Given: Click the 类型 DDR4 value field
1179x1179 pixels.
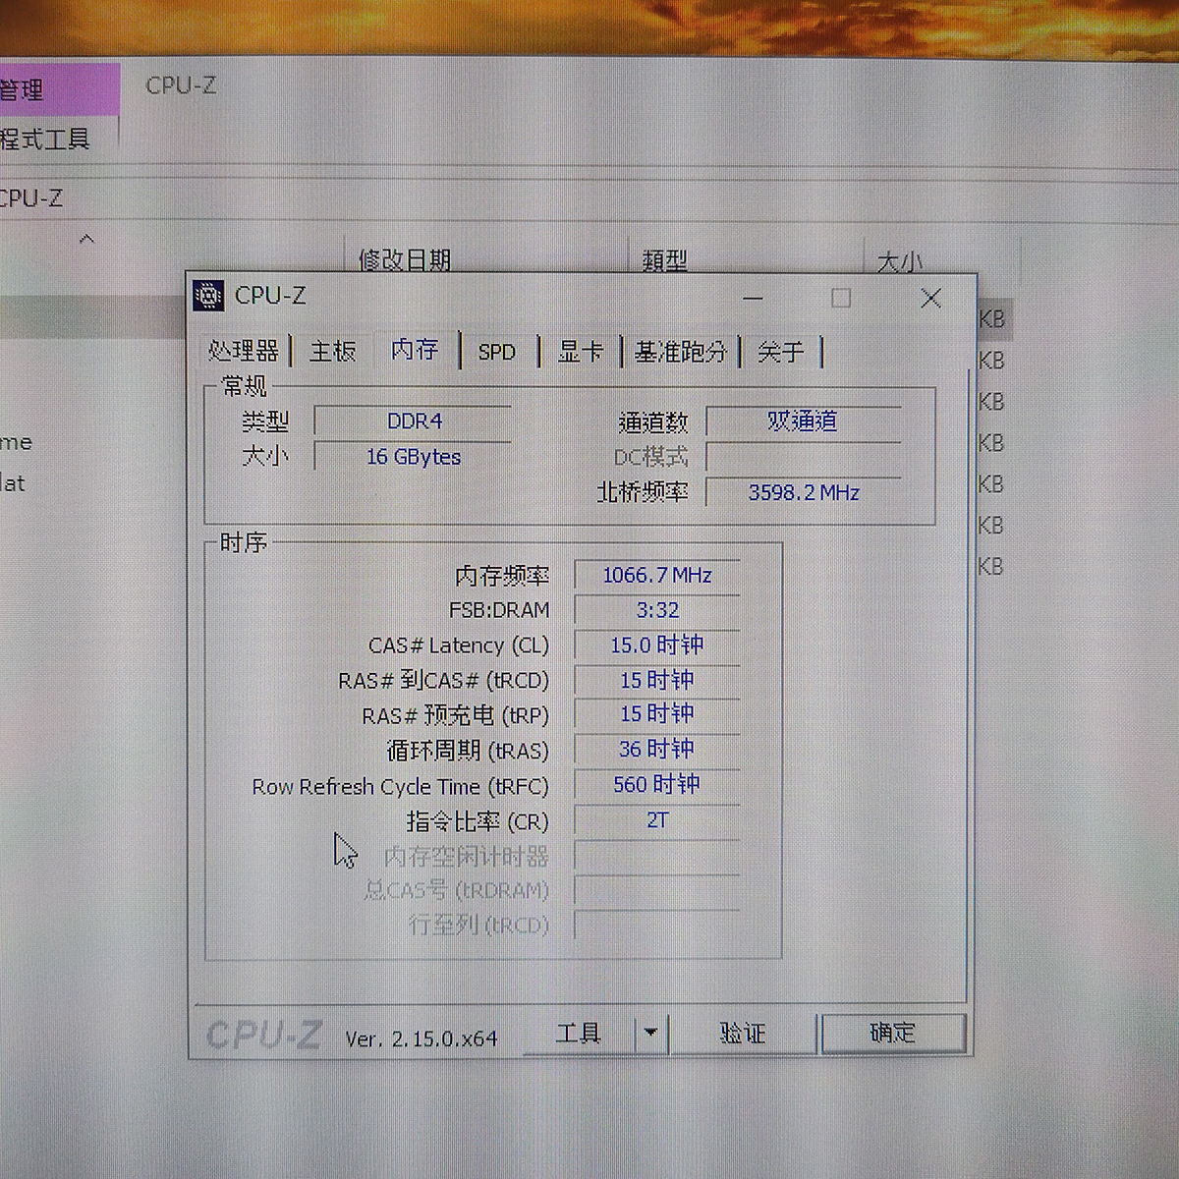Looking at the screenshot, I should pyautogui.click(x=414, y=421).
